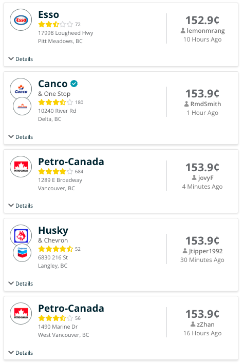Expand Details for Petro-Canada Vancouver station
The width and height of the screenshot is (244, 363).
21,206
